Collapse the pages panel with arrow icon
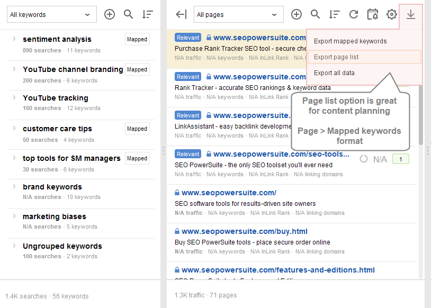The width and height of the screenshot is (432, 308). [181, 14]
